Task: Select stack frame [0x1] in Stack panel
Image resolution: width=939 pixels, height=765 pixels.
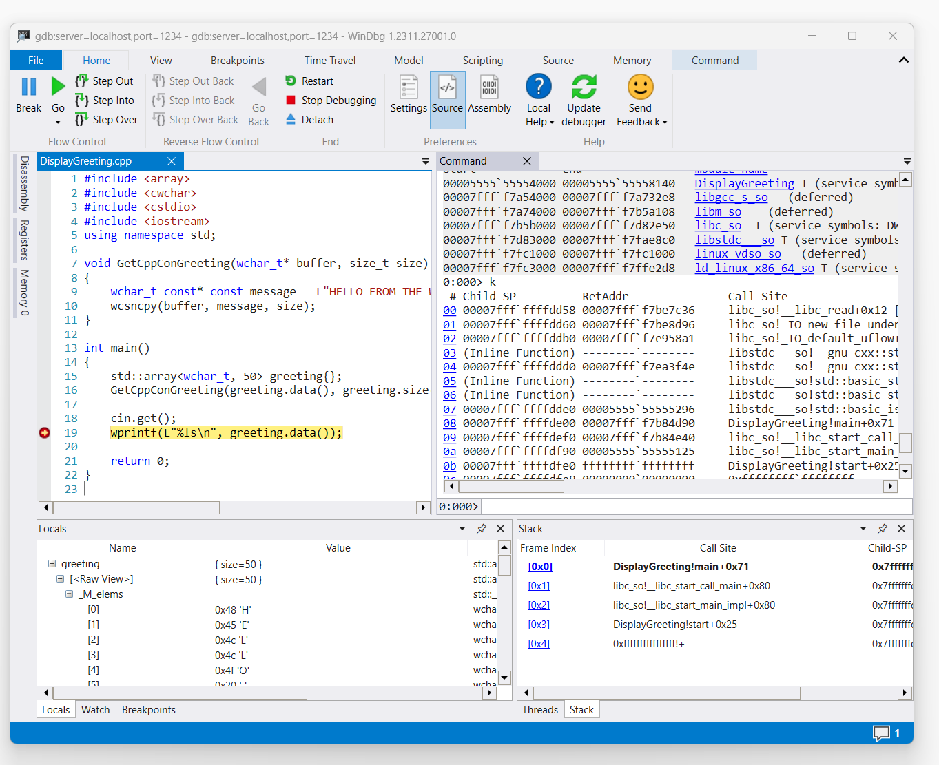Action: pyautogui.click(x=539, y=585)
